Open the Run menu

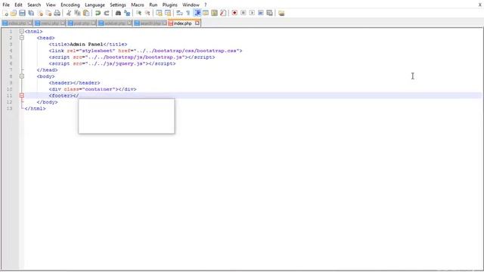coord(153,5)
